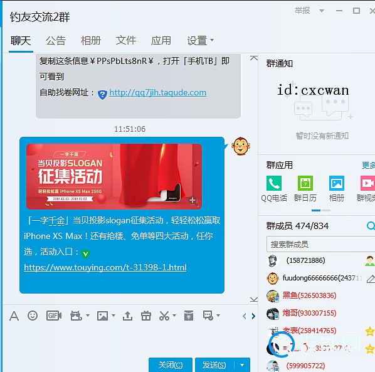The height and width of the screenshot is (372, 375).
Task: Click the toolbar left arrow
Action: 244,316
